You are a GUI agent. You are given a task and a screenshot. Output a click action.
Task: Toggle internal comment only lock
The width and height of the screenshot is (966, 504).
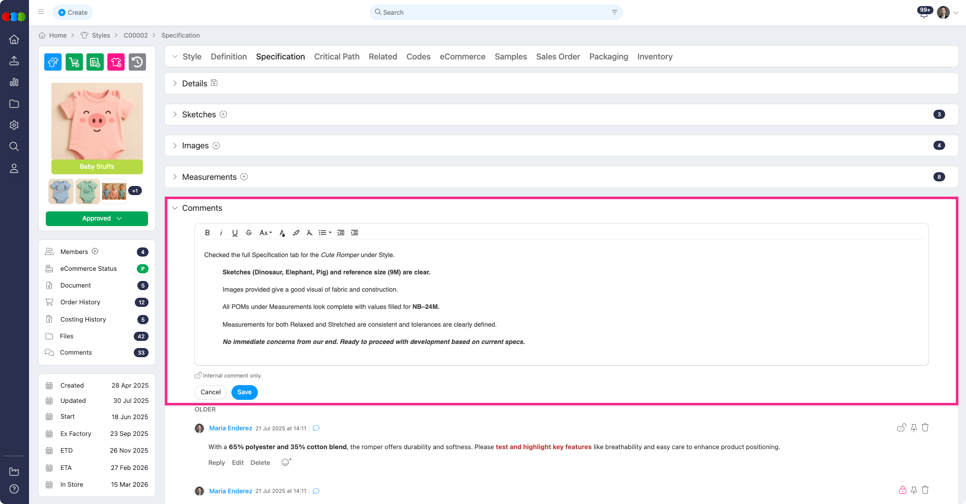198,375
